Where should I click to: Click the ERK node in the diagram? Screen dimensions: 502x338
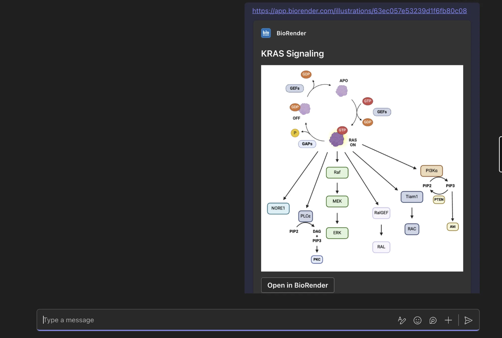tap(337, 233)
